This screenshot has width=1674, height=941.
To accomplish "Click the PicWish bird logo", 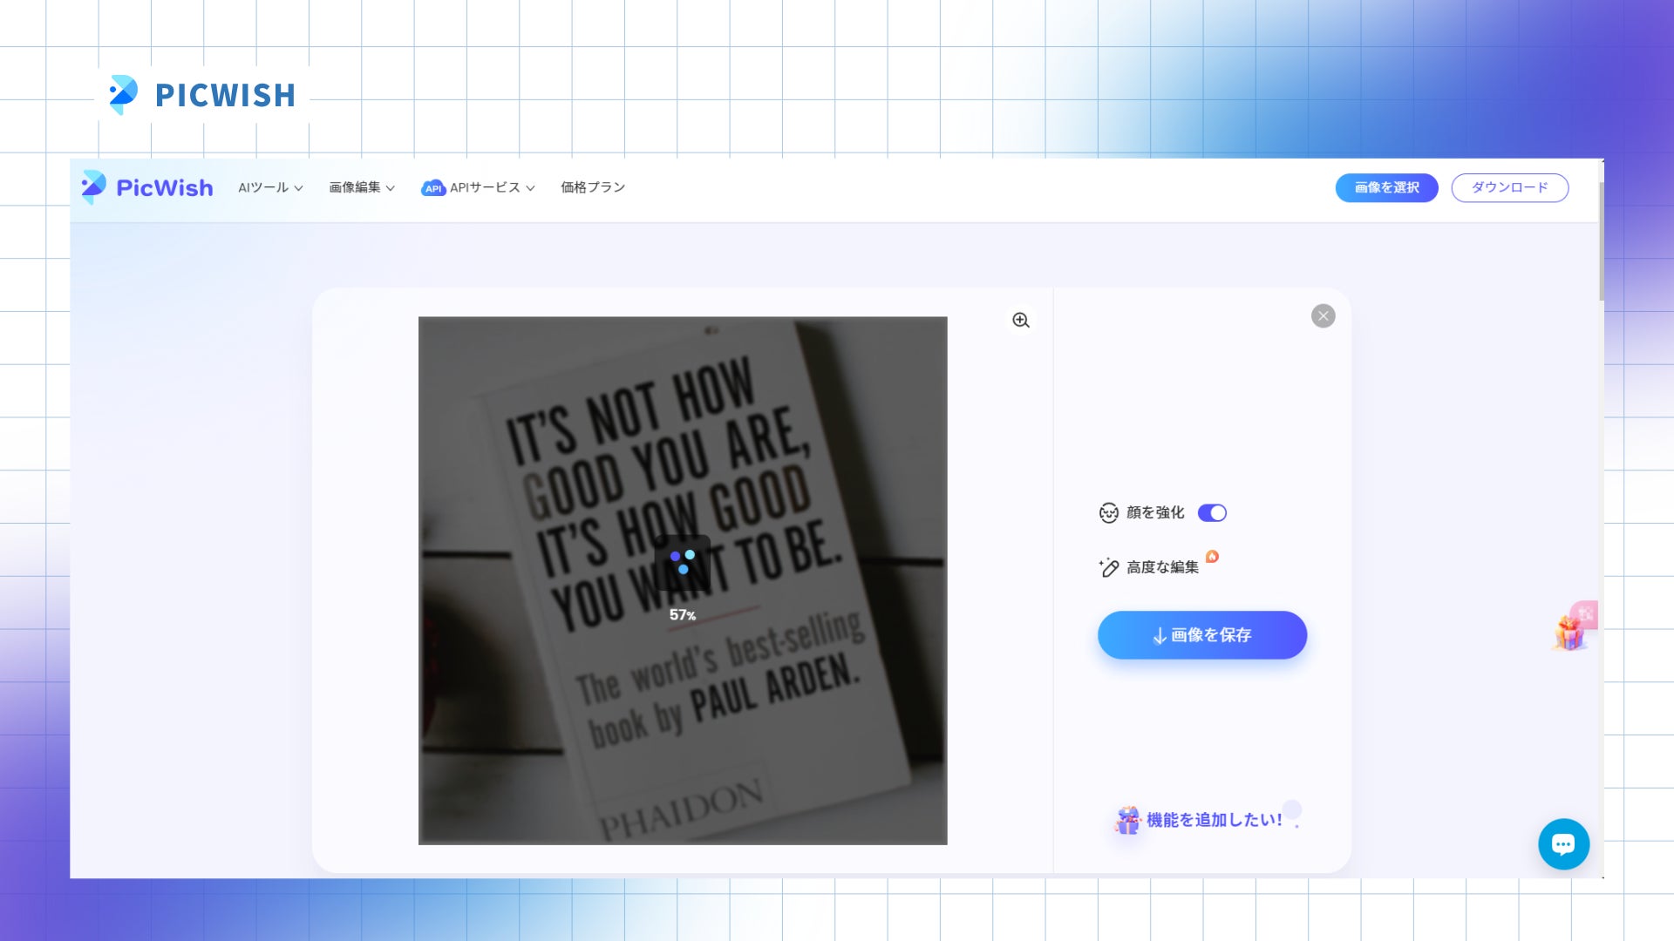I will tap(93, 186).
